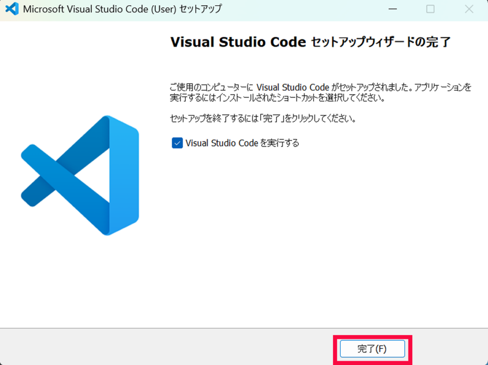
Task: Click the checkmark inside the launch checkbox
Action: [177, 142]
